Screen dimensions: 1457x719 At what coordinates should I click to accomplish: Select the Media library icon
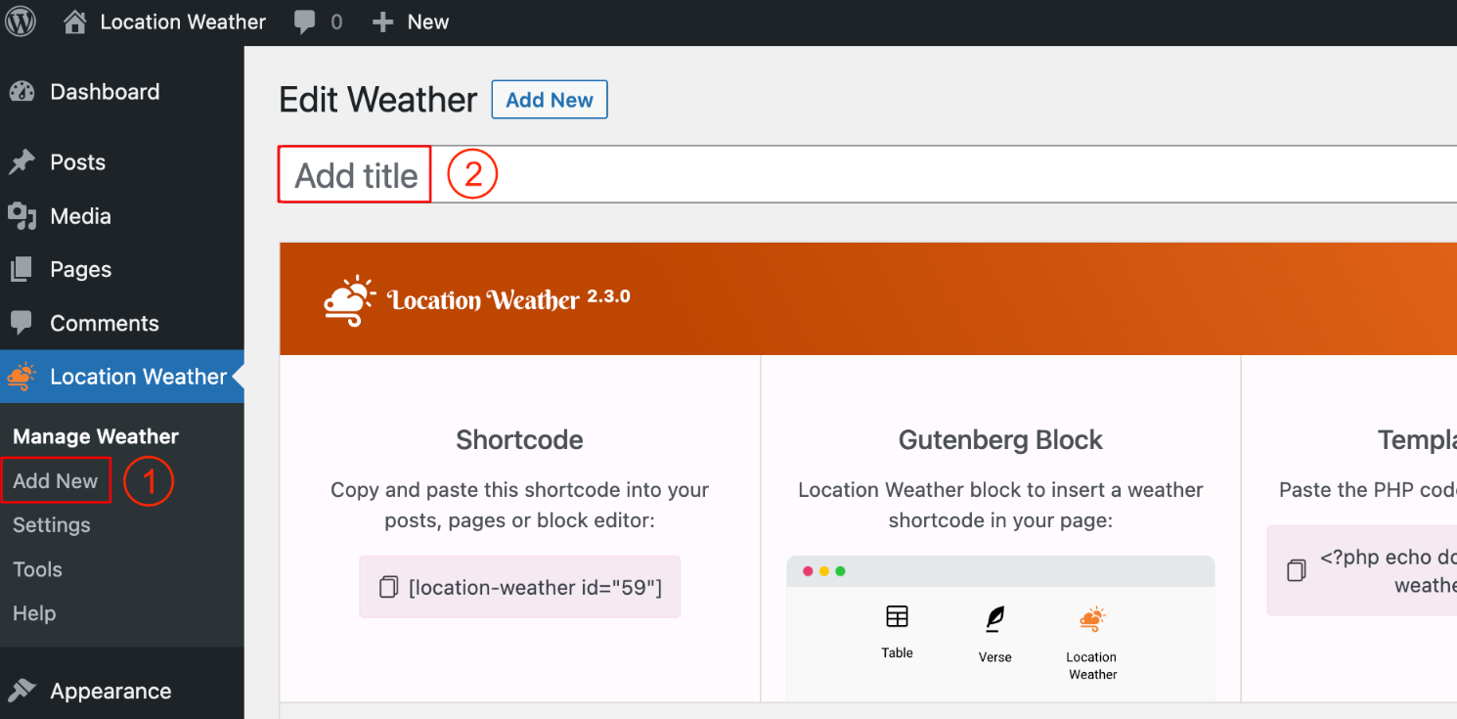[x=22, y=216]
